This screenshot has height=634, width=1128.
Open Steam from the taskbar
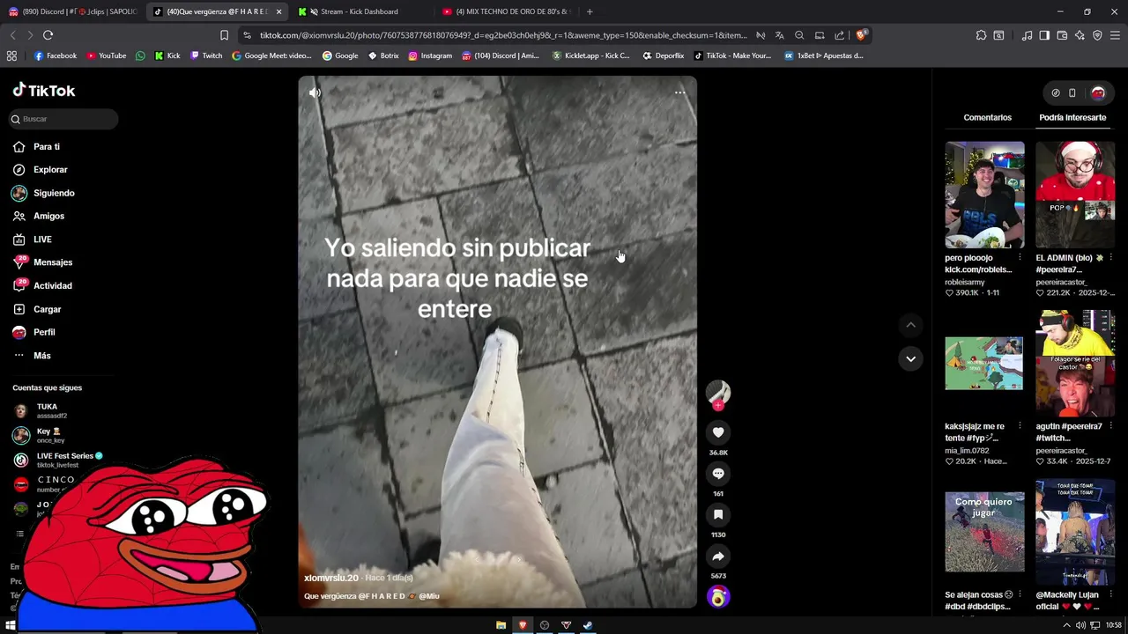tap(588, 625)
